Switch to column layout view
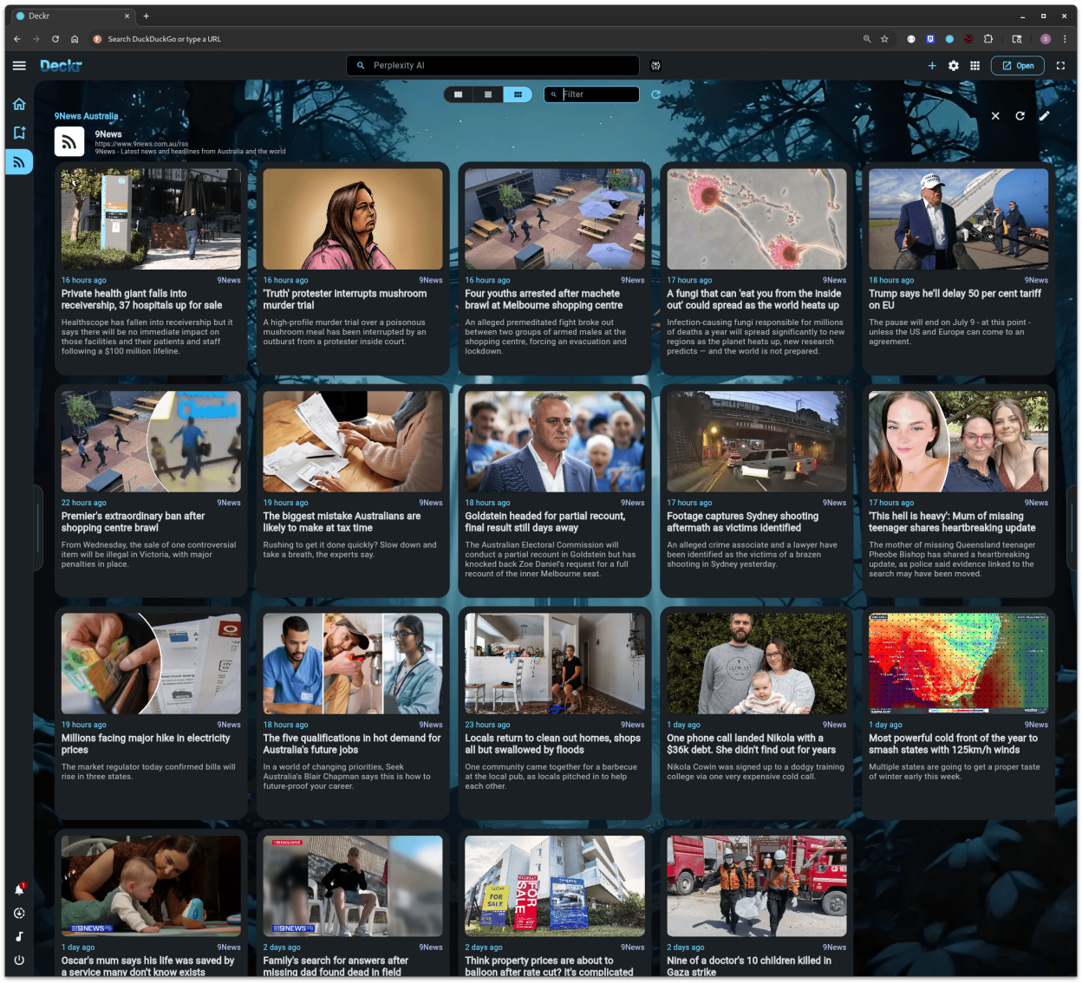Image resolution: width=1082 pixels, height=983 pixels. pos(459,94)
